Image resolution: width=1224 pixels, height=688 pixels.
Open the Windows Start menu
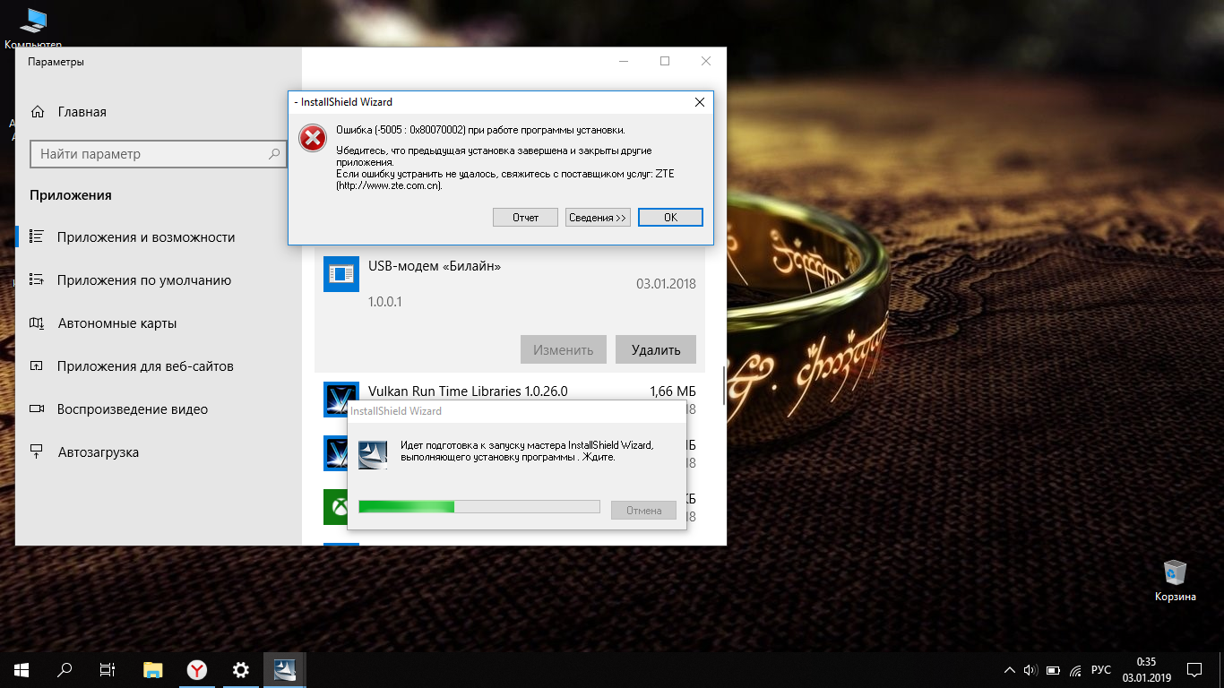pos(22,669)
